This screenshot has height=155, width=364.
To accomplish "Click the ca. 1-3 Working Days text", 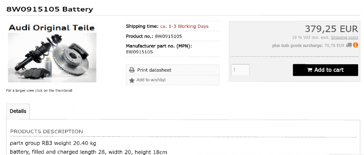I will tap(184, 26).
